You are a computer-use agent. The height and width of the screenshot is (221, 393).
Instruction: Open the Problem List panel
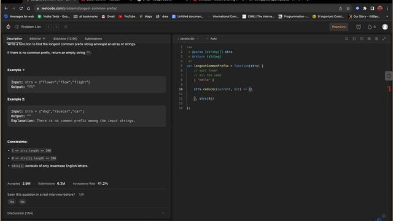point(28,27)
